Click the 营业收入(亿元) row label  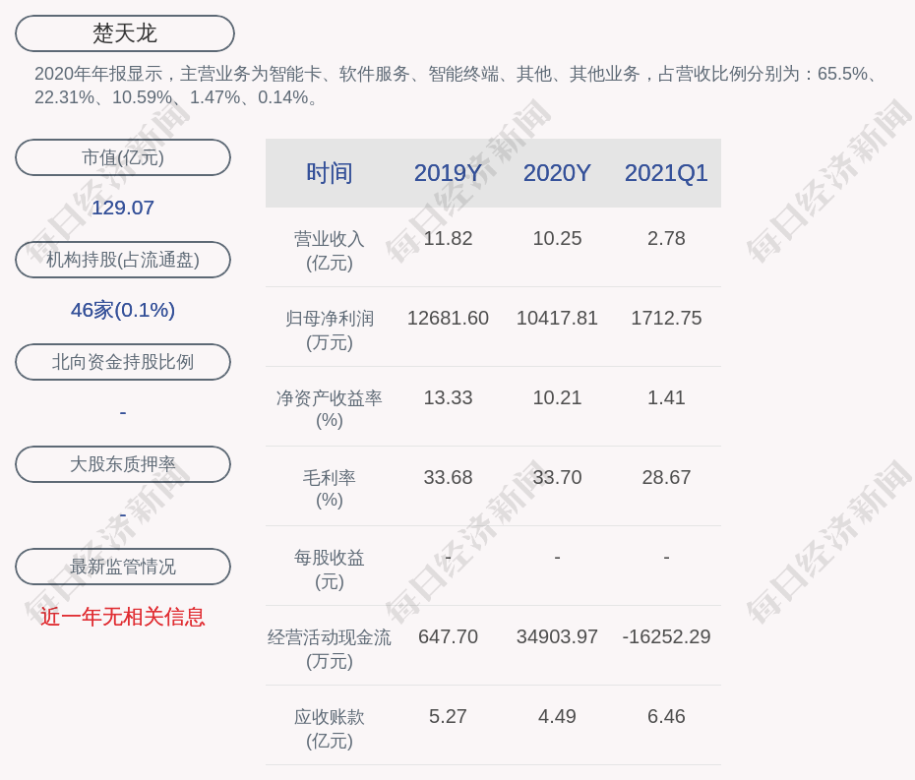[329, 251]
